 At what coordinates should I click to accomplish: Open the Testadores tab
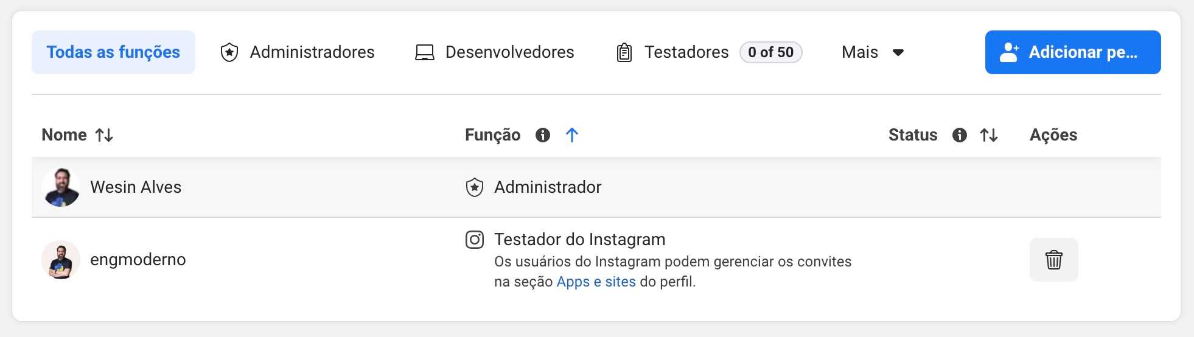[686, 52]
